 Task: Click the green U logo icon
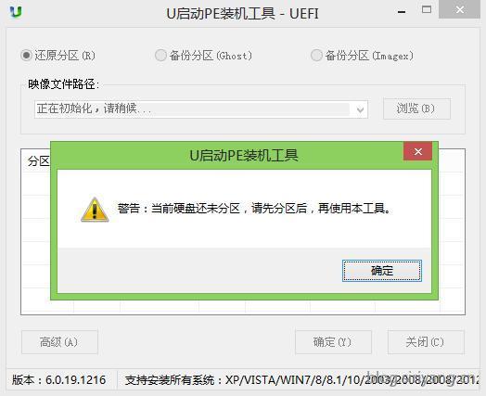tap(16, 11)
